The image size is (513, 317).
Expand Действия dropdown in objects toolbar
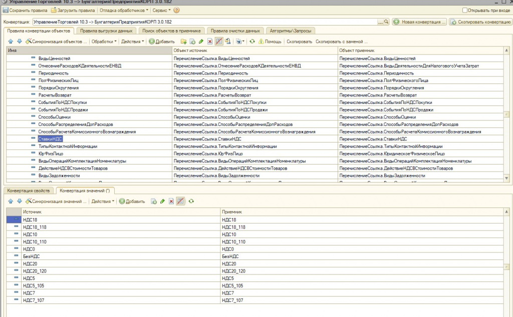point(132,41)
